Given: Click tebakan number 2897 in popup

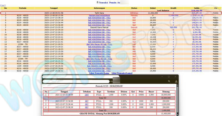Looking at the screenshot, I should (87, 95).
